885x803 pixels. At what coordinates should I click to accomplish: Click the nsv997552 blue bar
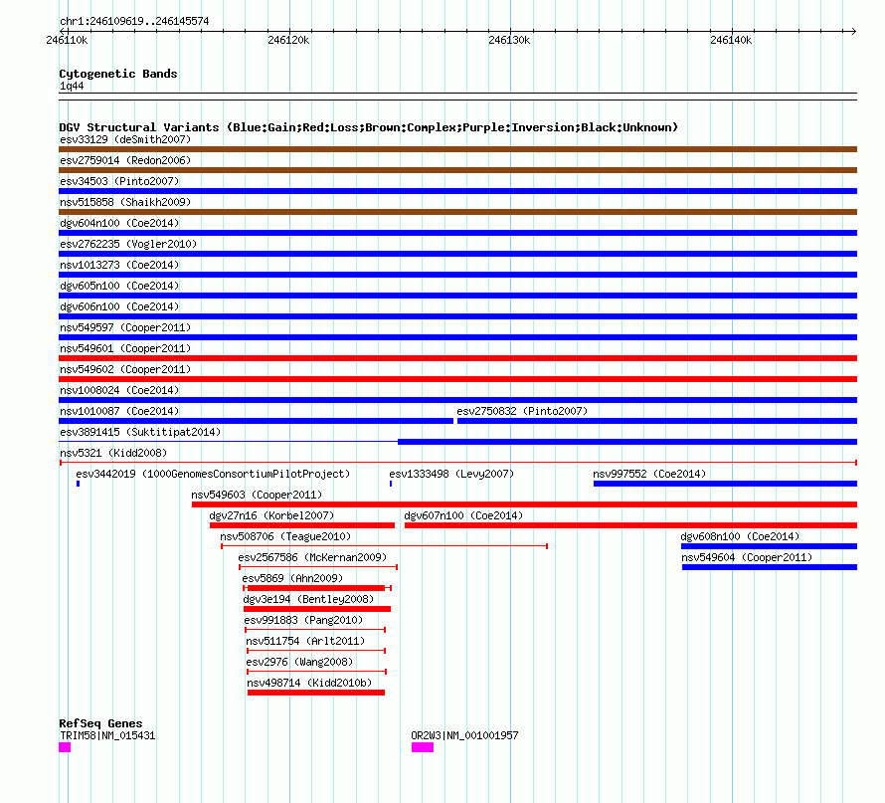coord(725,484)
